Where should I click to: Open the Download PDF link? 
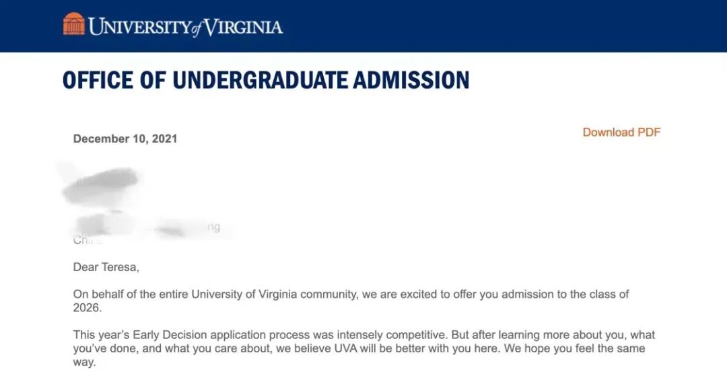[621, 132]
